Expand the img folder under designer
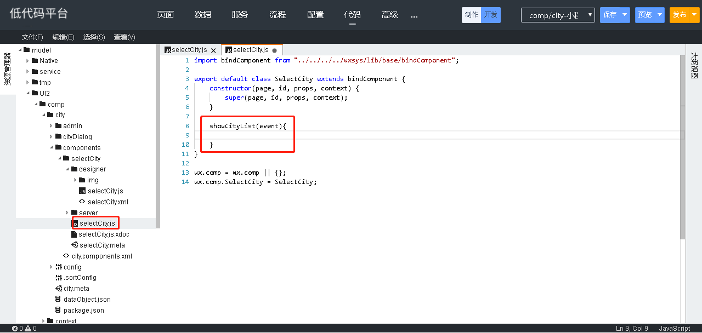The height and width of the screenshot is (333, 702). 75,180
